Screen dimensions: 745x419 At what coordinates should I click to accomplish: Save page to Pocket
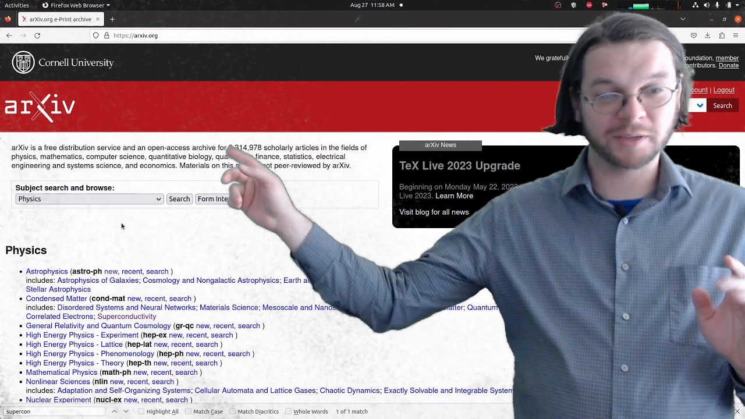coord(694,35)
